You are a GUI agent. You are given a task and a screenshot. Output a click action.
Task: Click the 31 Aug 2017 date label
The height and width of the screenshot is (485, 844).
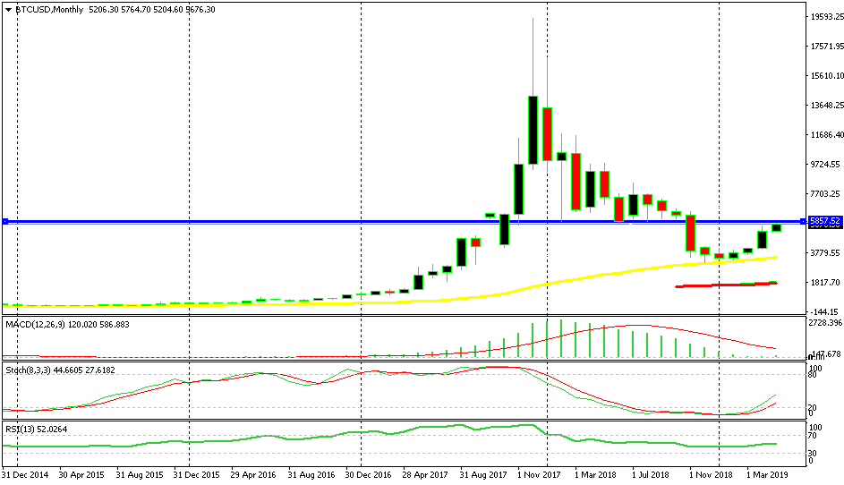(482, 475)
